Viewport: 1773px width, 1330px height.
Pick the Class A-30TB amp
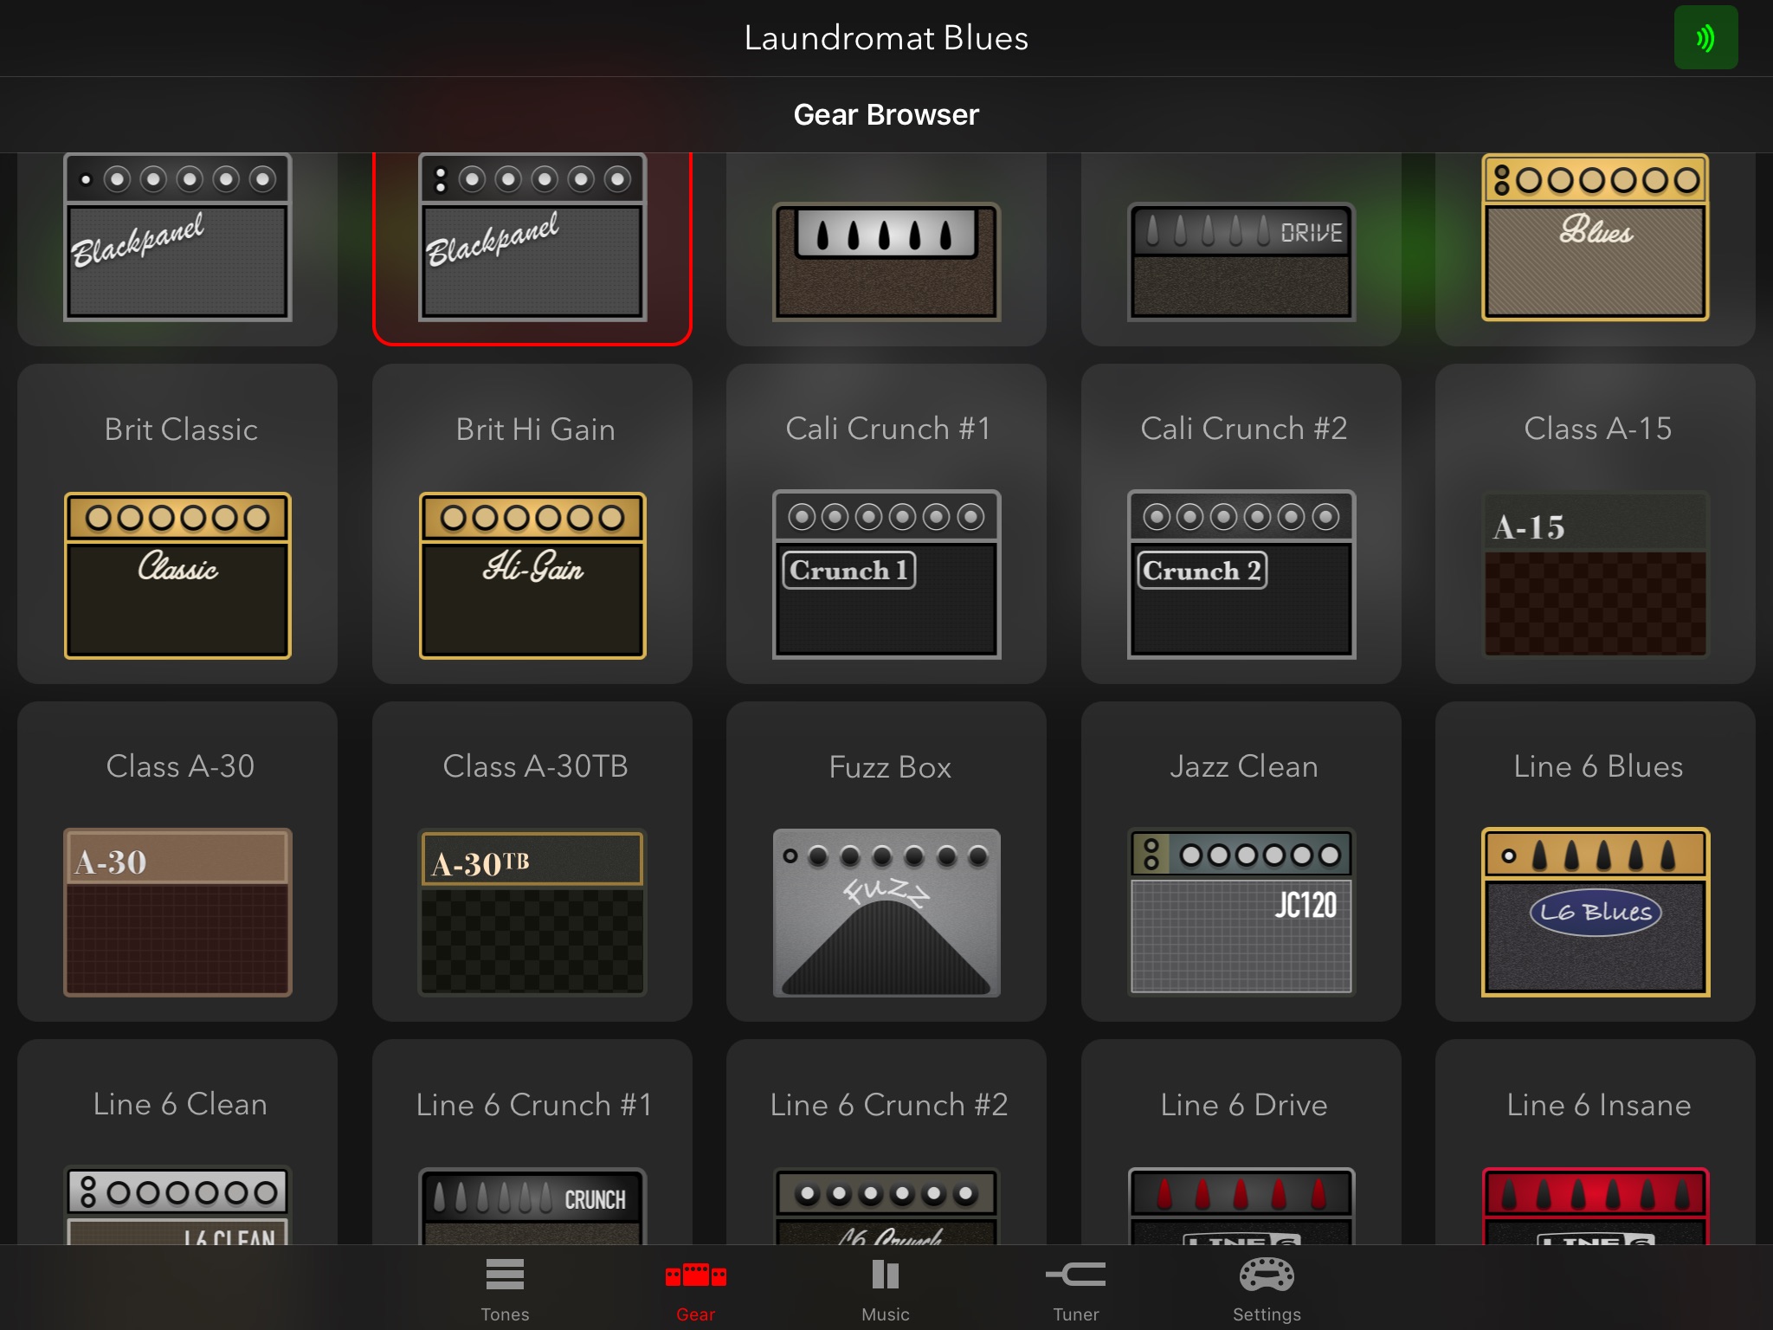[532, 912]
